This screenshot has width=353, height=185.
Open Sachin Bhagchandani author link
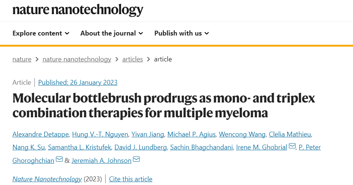coord(202,147)
